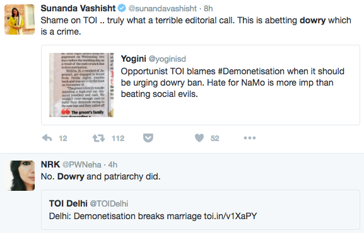Open the three-dot more options menu
The width and height of the screenshot is (364, 233).
pyautogui.click(x=250, y=138)
